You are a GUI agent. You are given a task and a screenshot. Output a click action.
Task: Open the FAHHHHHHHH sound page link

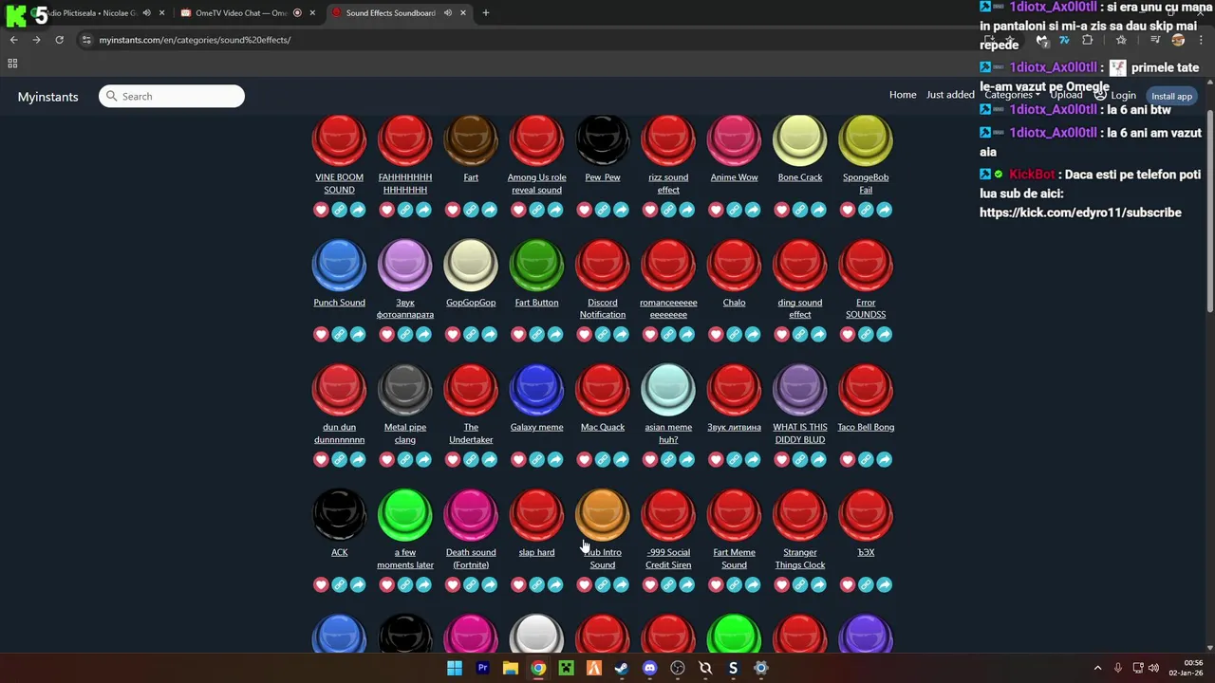point(405,183)
